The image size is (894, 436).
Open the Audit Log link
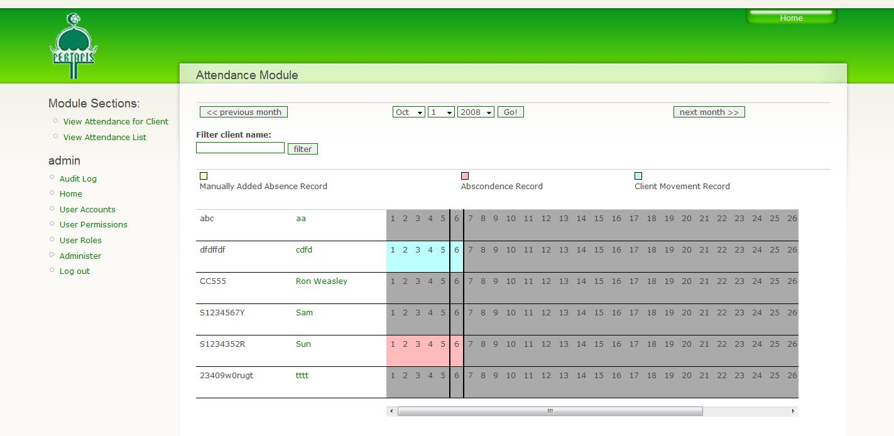pyautogui.click(x=78, y=178)
